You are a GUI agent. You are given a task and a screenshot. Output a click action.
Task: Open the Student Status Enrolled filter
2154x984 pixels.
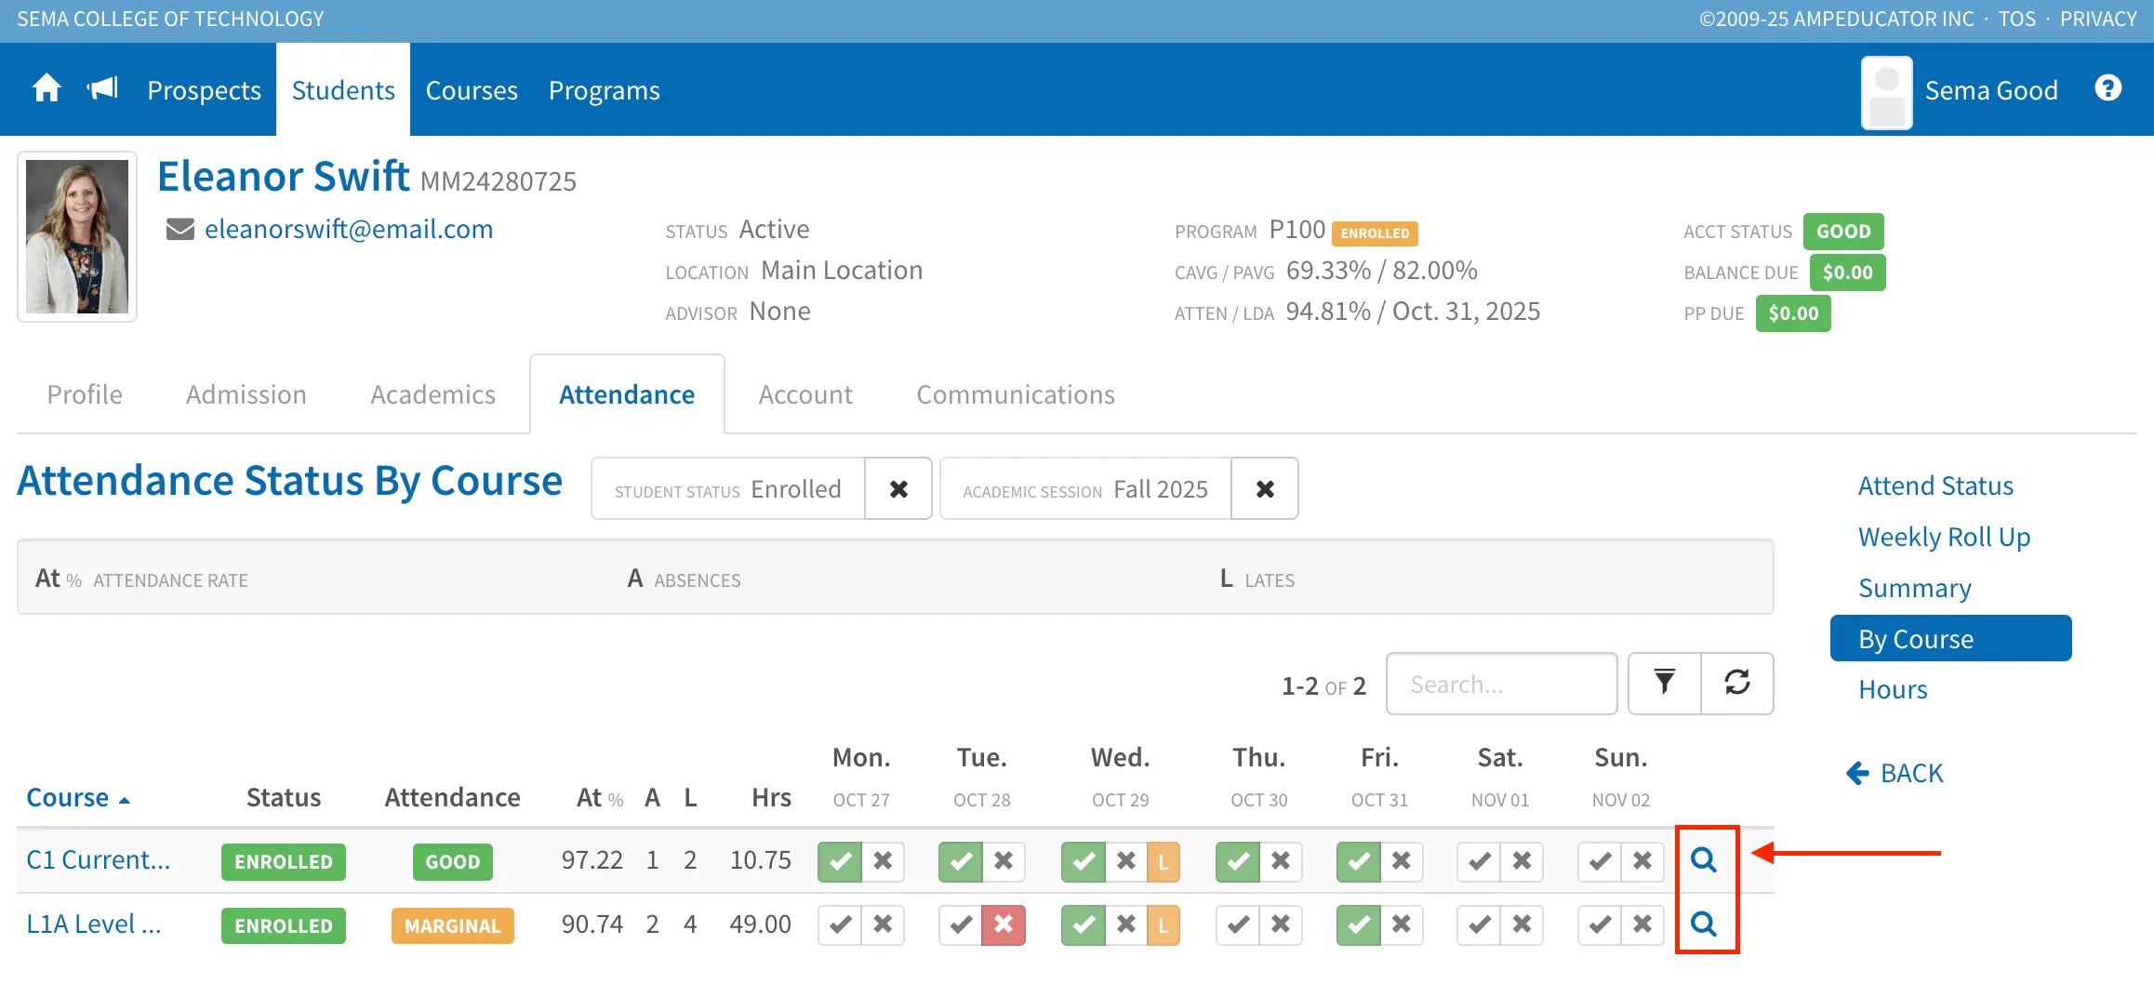[728, 488]
